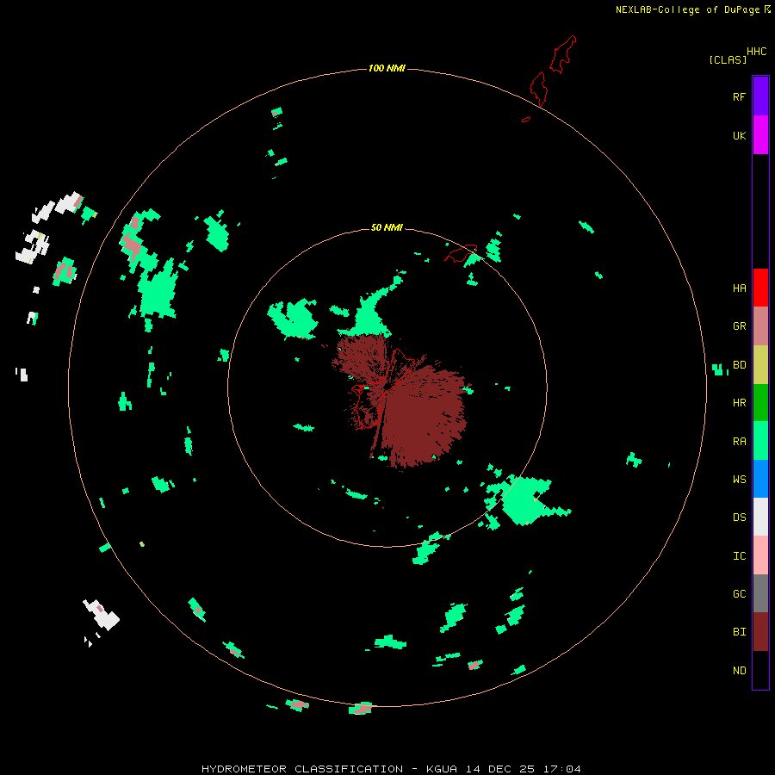Click the gray GC legend swatch
Screen dimensions: 775x775
tap(760, 593)
